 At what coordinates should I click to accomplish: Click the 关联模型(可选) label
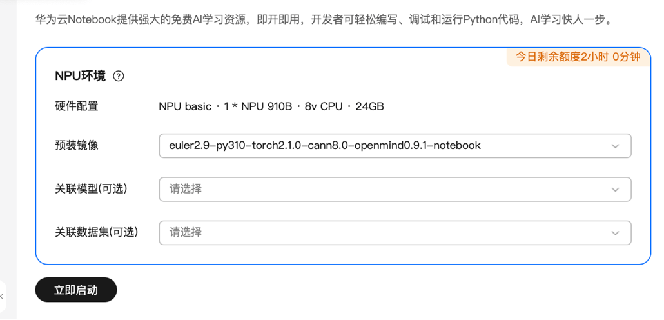point(91,188)
